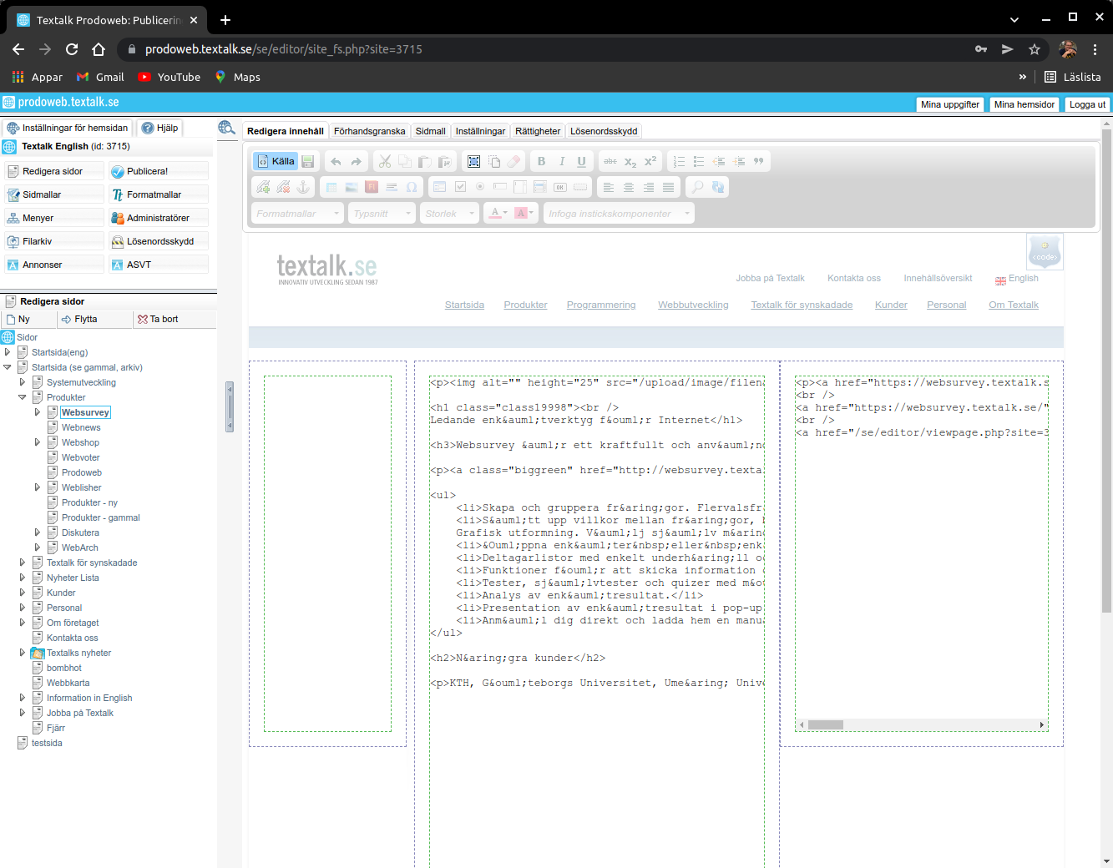Click the justify align icon

pyautogui.click(x=668, y=187)
